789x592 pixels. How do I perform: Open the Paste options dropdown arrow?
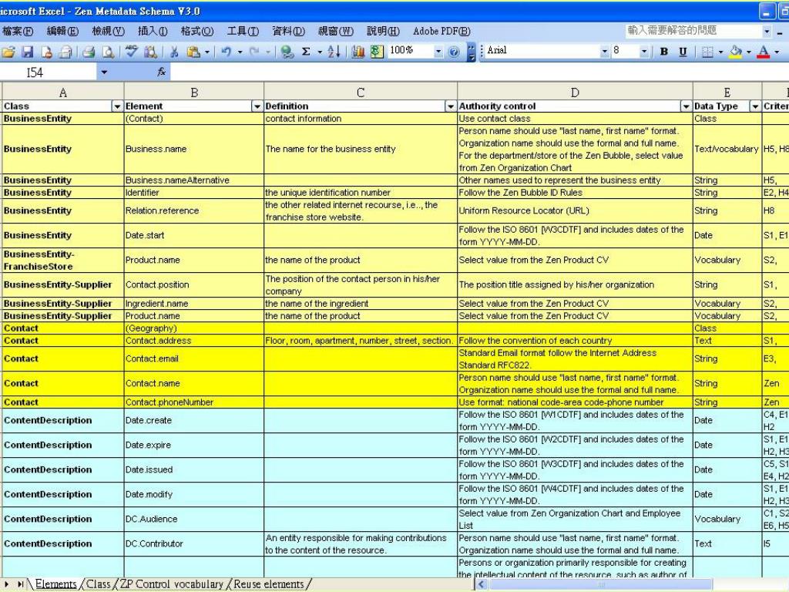point(206,52)
